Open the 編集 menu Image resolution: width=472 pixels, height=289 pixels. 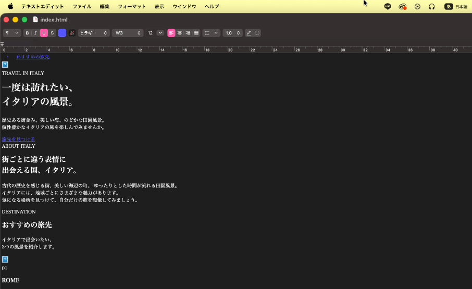104,6
